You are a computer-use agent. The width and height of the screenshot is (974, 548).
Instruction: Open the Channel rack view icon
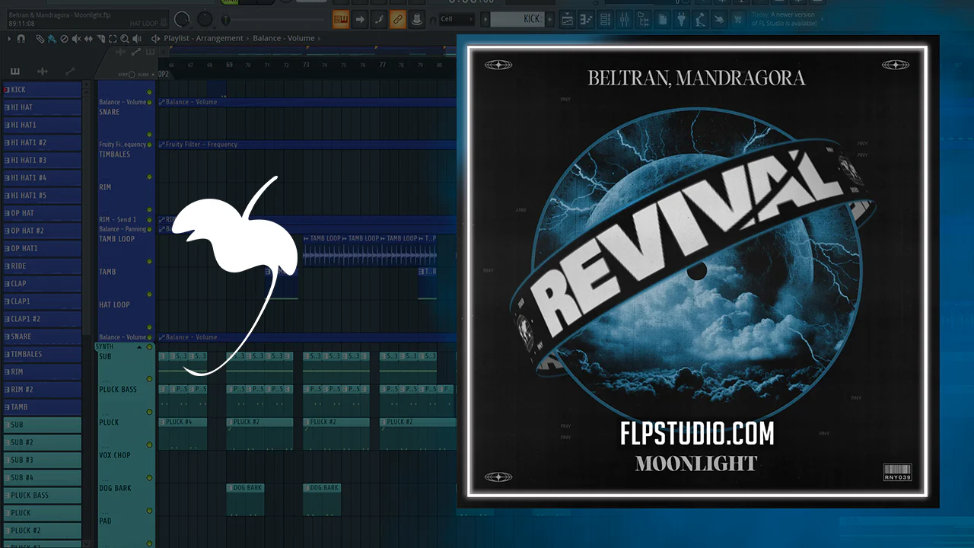(x=606, y=19)
